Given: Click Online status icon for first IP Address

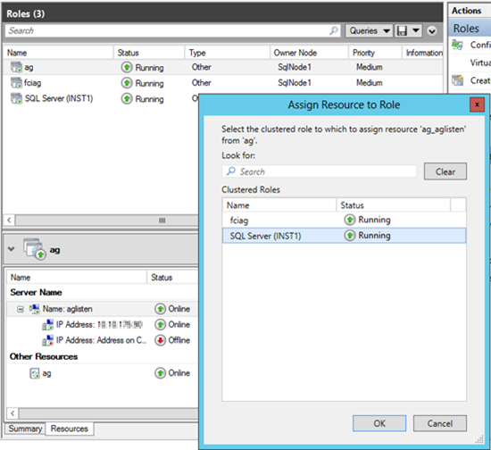Looking at the screenshot, I should pos(160,325).
